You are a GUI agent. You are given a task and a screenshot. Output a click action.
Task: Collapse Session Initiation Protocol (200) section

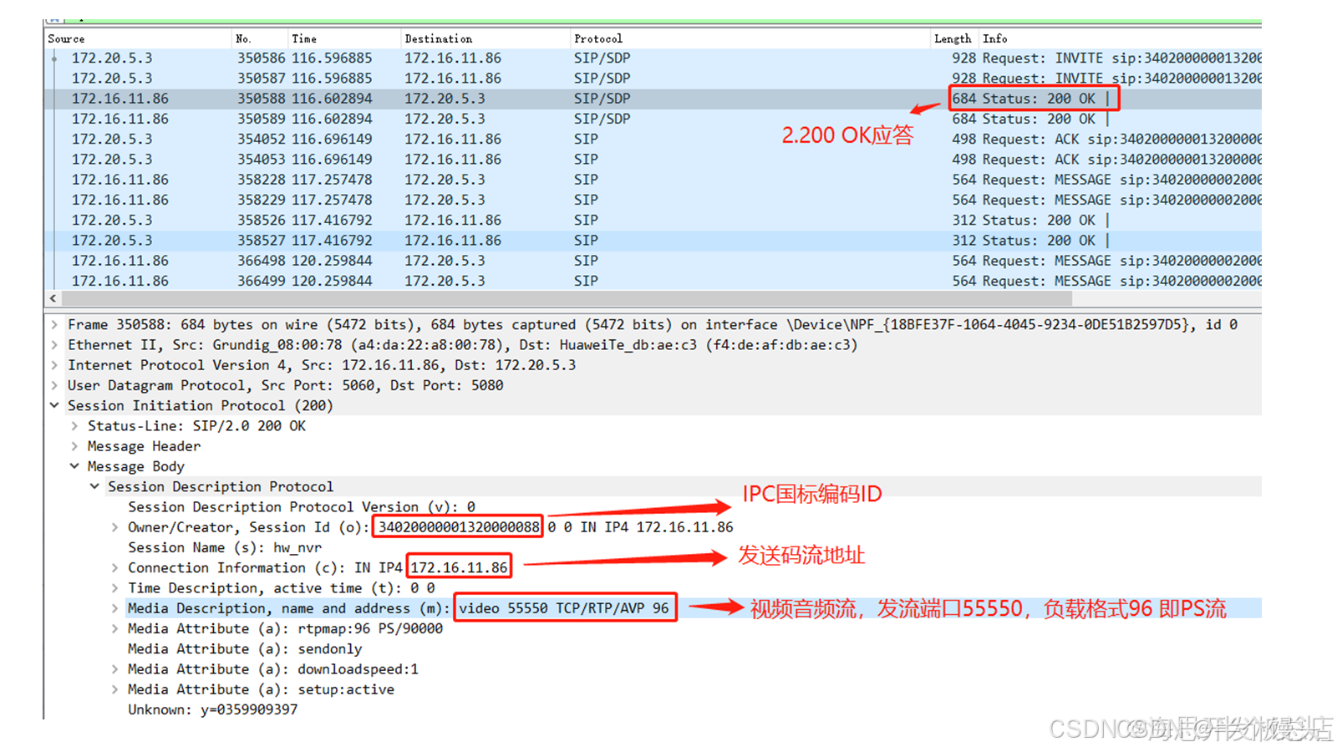(54, 405)
